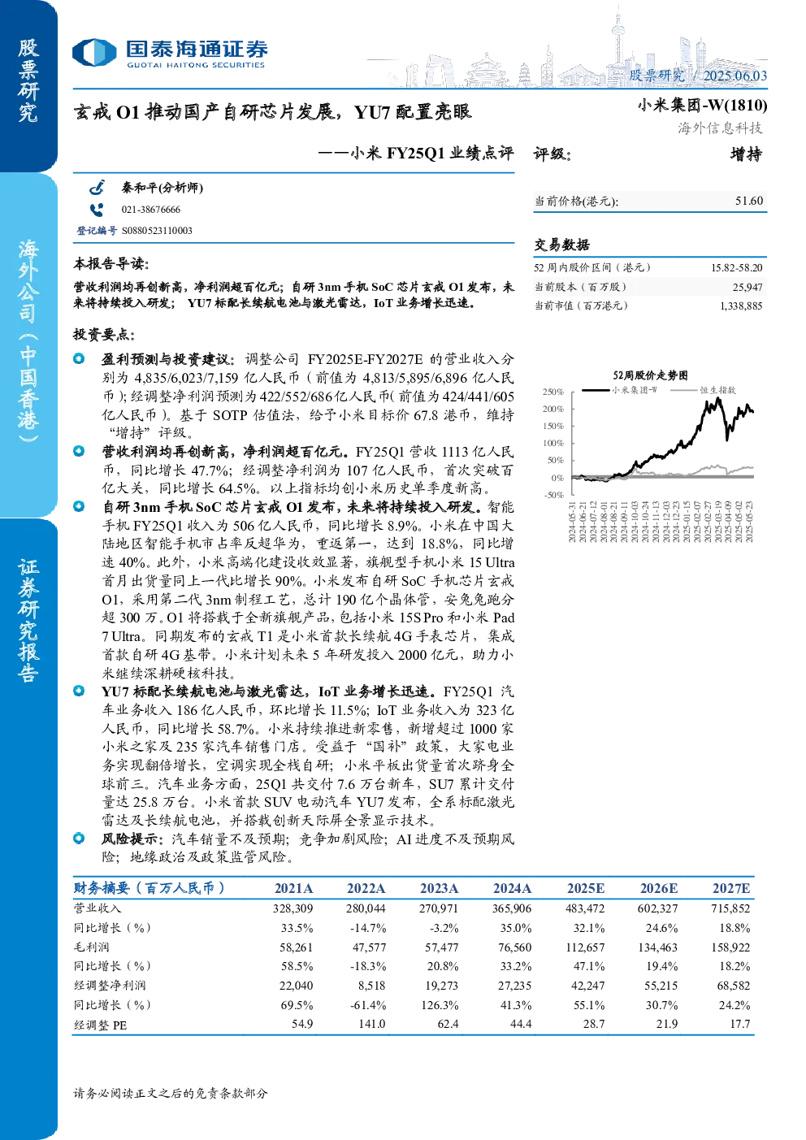806x1140 pixels.
Task: Click the 2023A adjusted net profit cell 19,273
Action: coord(442,986)
